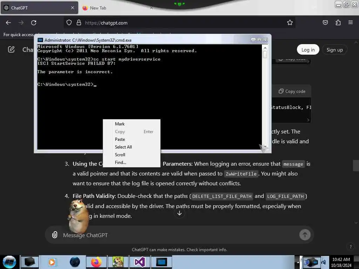Screen dimensions: 359x269
Task: Switch to the cmd taskbar window icon
Action: click(x=161, y=262)
